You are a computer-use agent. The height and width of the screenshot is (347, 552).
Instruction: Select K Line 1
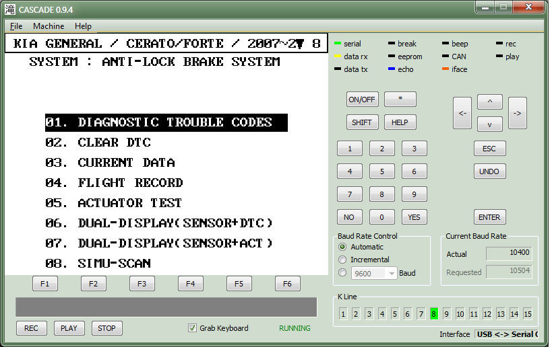[x=343, y=313]
